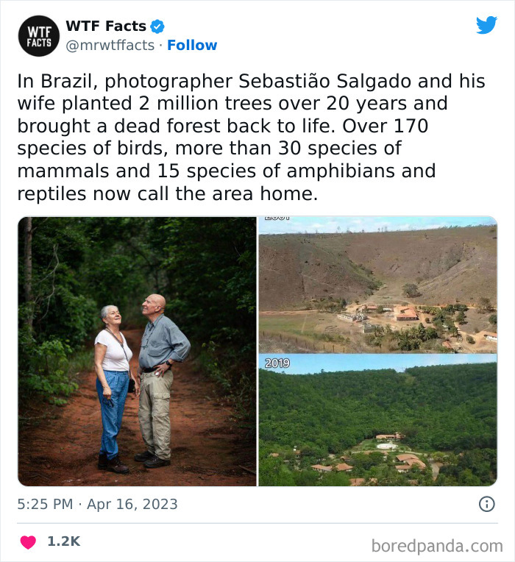This screenshot has width=515, height=562.
Task: Click the blue verified badge
Action: pyautogui.click(x=157, y=26)
